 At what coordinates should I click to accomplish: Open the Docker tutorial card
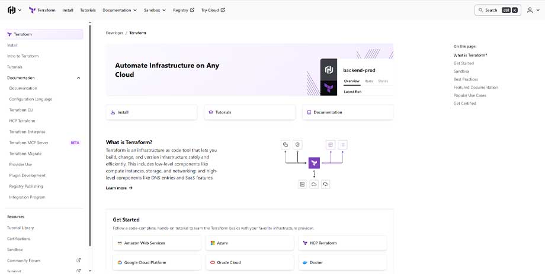342,263
